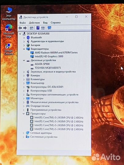Open the Этот компьютер desktop icon
Image resolution: width=124 pixels, height=165 pixels.
[x=9, y=14]
